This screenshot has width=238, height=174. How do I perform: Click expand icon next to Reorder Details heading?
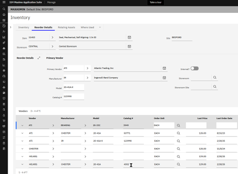tap(39, 58)
